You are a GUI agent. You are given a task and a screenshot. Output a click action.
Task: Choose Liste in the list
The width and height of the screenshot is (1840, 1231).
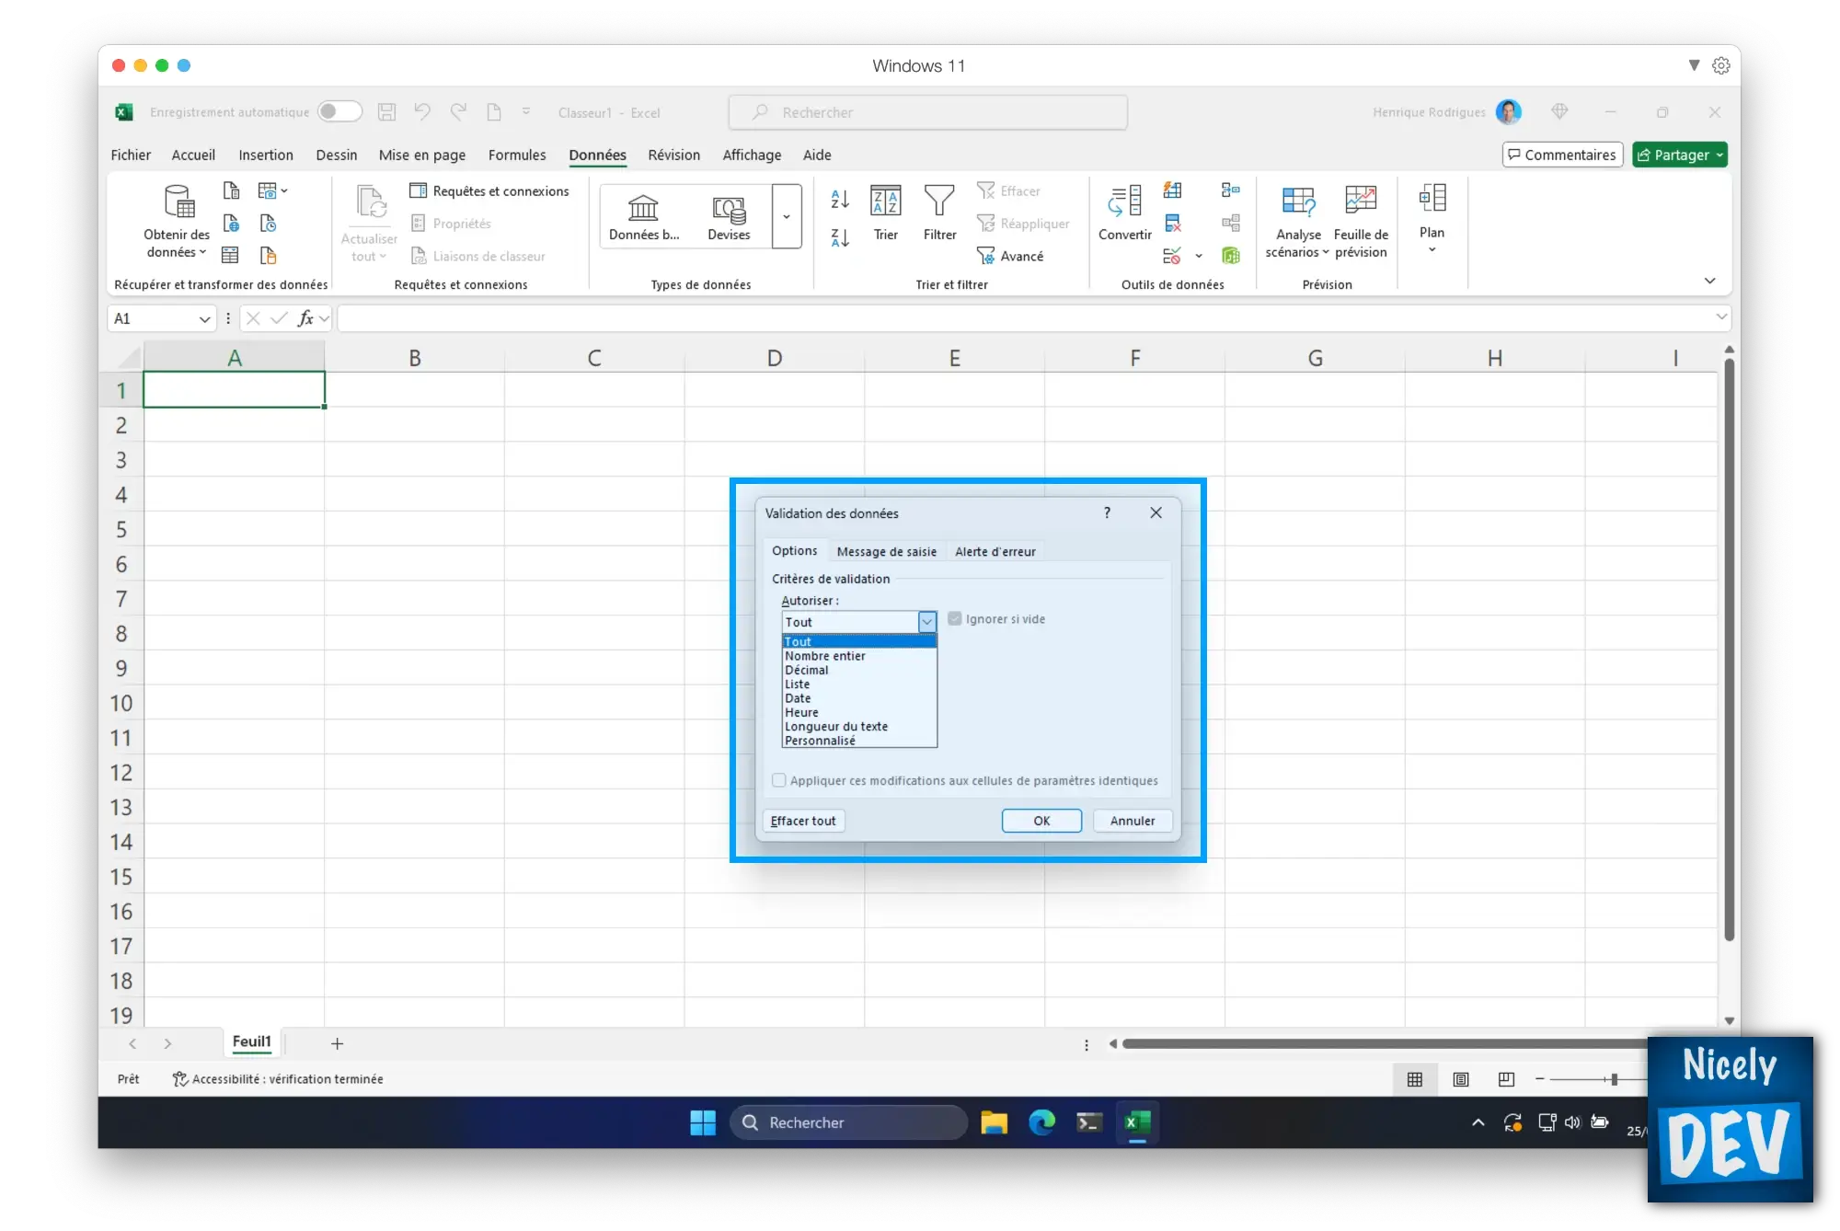tap(859, 685)
